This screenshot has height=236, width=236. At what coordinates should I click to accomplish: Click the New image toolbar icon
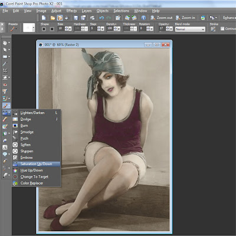[x=44, y=18]
